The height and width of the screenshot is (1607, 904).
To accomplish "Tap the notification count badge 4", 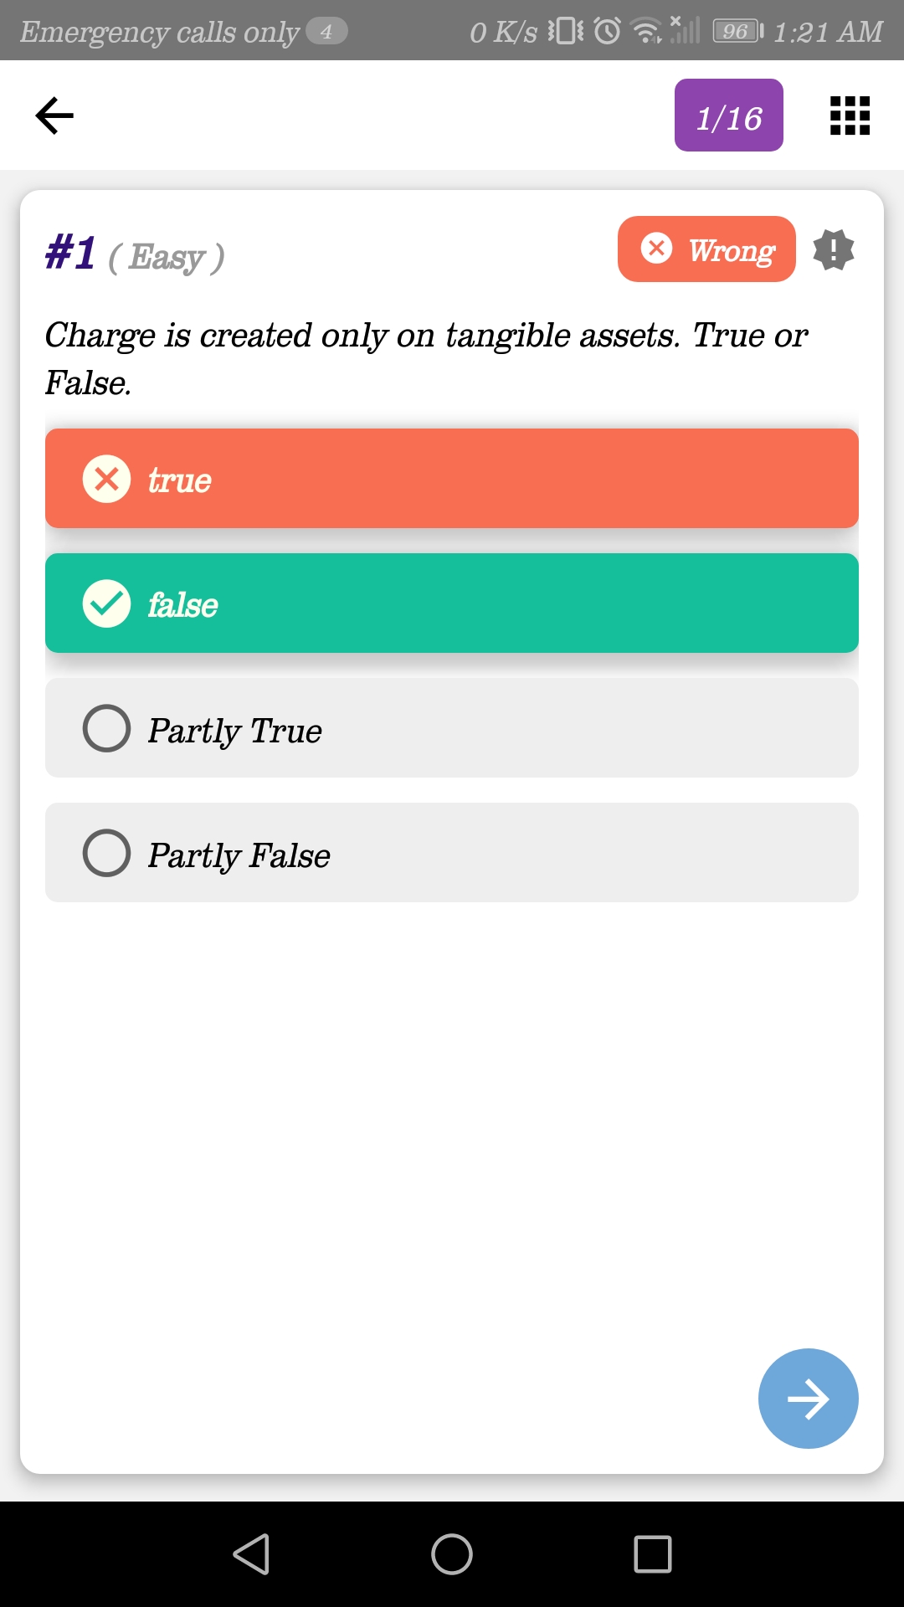I will point(326,32).
